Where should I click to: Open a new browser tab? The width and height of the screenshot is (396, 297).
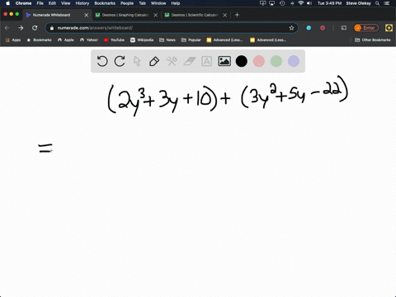click(237, 15)
